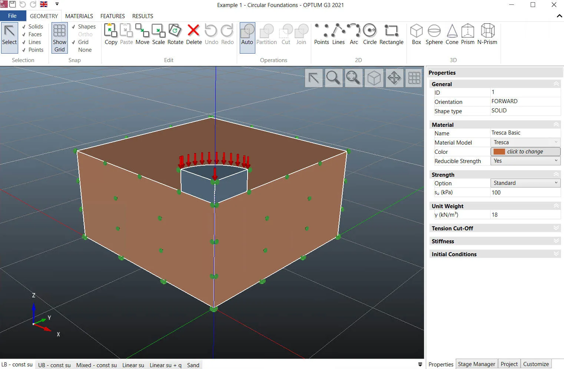This screenshot has width=564, height=369.
Task: Open the MATERIALS ribbon tab
Action: coord(79,16)
